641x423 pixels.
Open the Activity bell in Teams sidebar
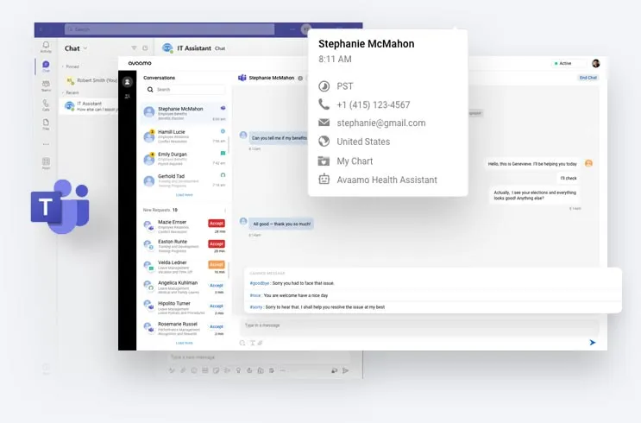[x=46, y=47]
